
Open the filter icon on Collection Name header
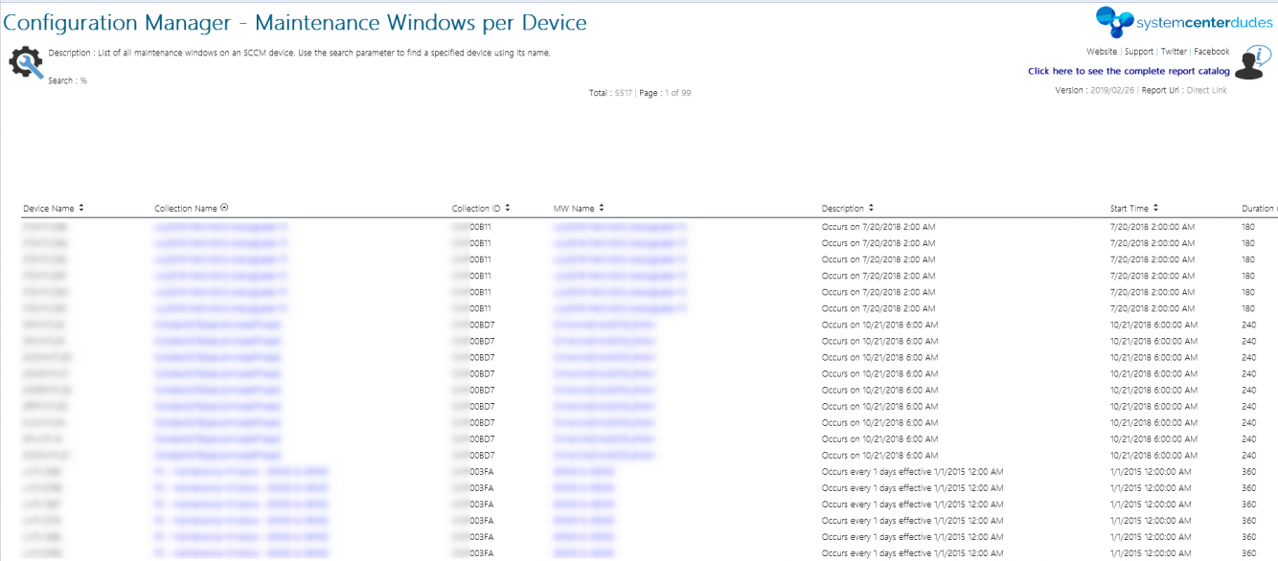click(x=222, y=207)
